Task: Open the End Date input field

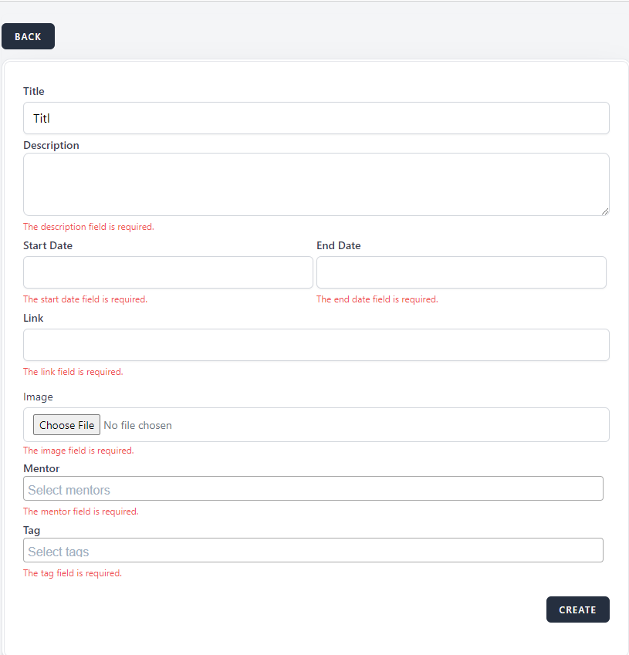Action: 461,272
